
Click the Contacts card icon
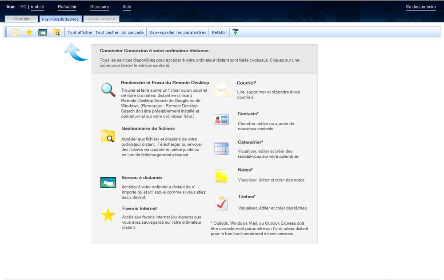[221, 120]
